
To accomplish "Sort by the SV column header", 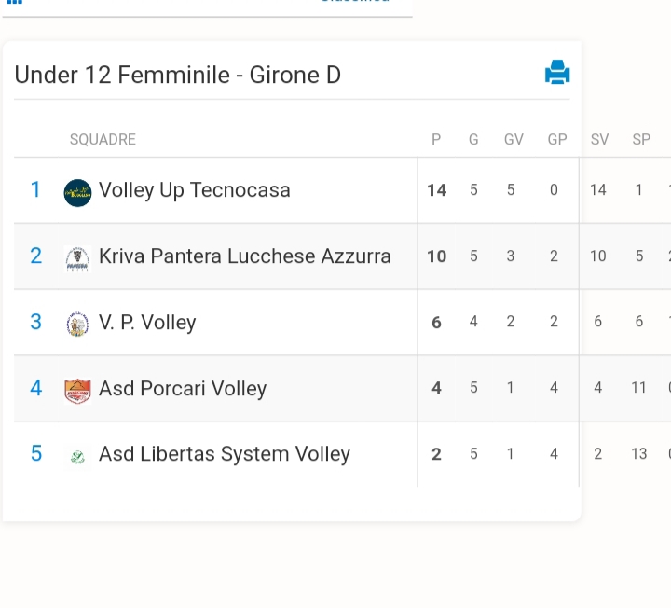I will pyautogui.click(x=599, y=139).
